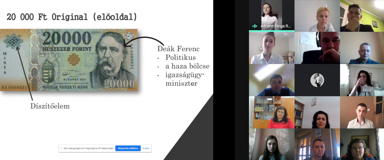
Task: Click the tile of the woman wearing glasses
Action: pos(362,144)
